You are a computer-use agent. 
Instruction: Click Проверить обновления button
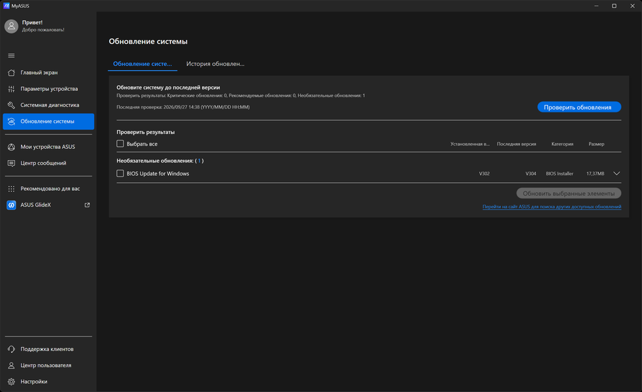click(579, 107)
